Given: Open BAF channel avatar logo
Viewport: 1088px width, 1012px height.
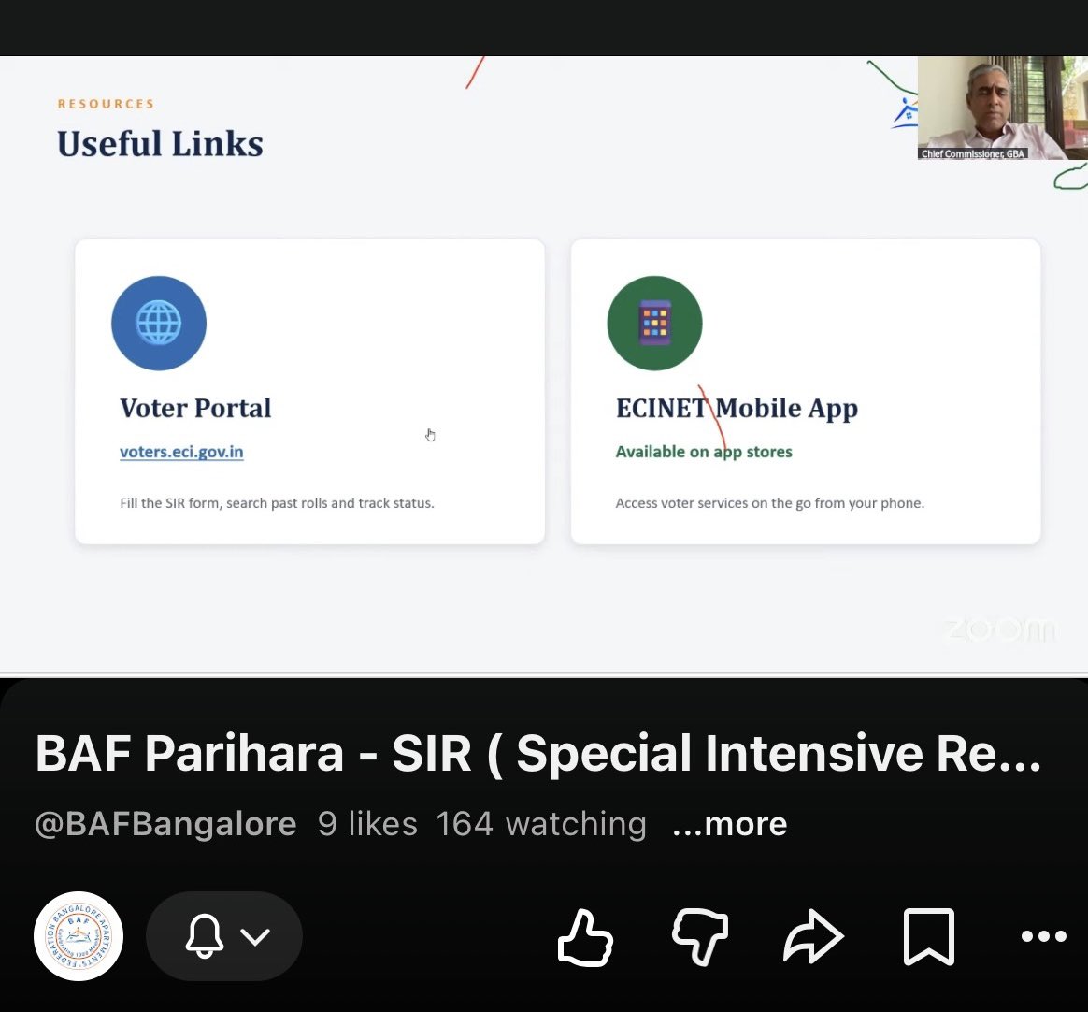Looking at the screenshot, I should pos(79,936).
